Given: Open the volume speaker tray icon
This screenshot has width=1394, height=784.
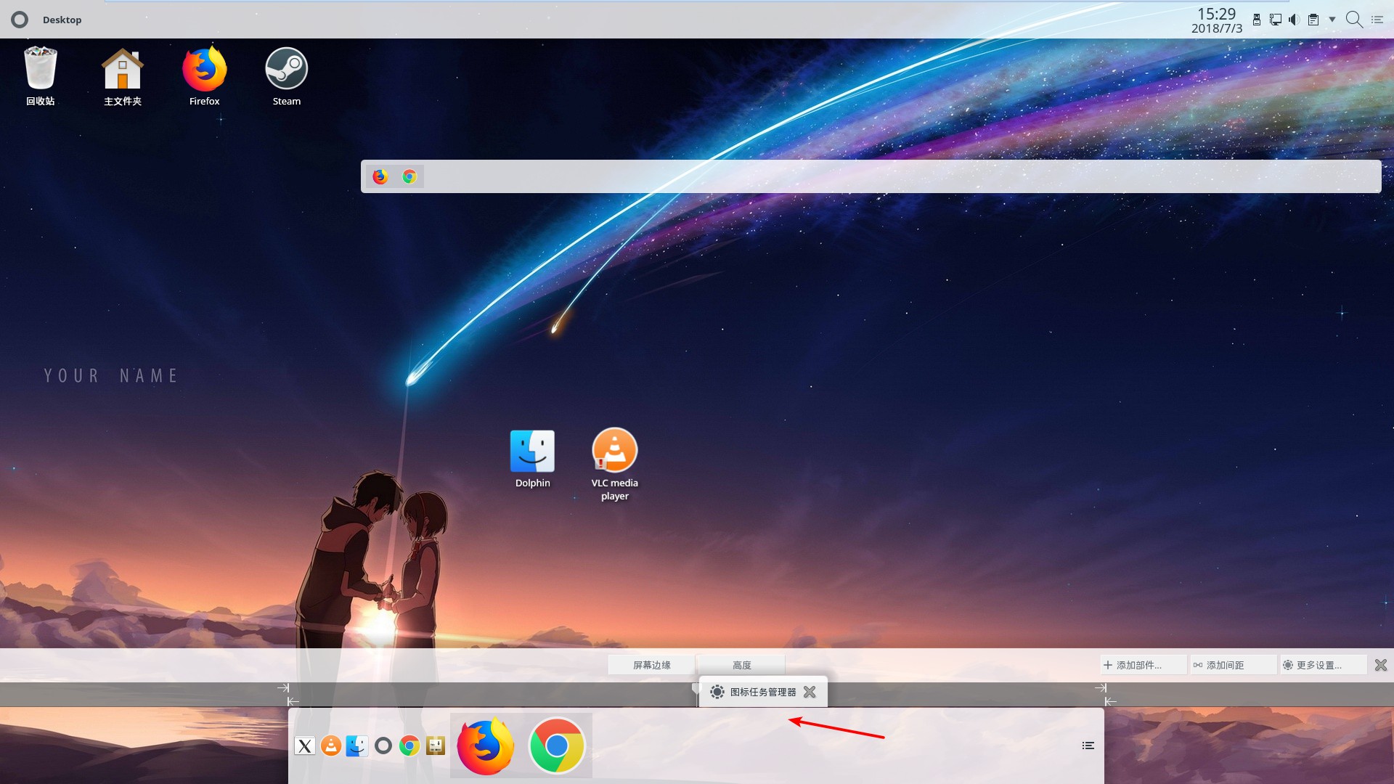Looking at the screenshot, I should (x=1295, y=20).
